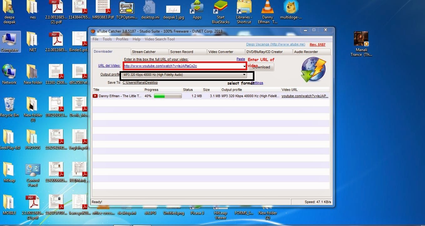Select the MR93883.Pdf file icon
The height and width of the screenshot is (226, 425).
click(103, 10)
